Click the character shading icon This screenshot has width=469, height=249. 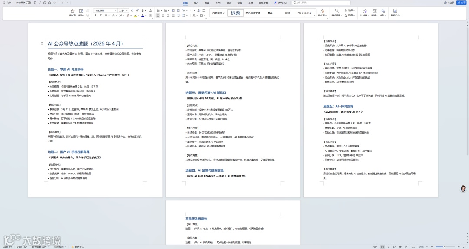pyautogui.click(x=150, y=16)
